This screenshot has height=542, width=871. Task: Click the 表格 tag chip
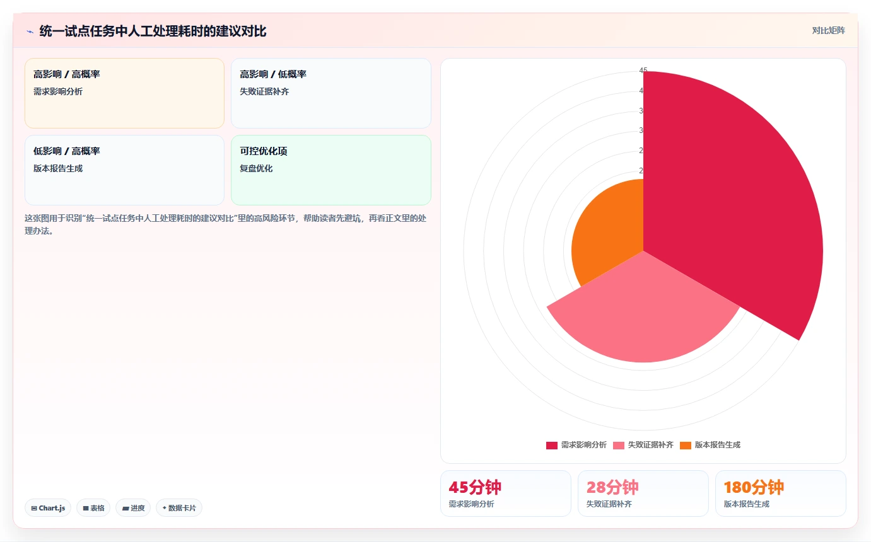click(x=93, y=508)
